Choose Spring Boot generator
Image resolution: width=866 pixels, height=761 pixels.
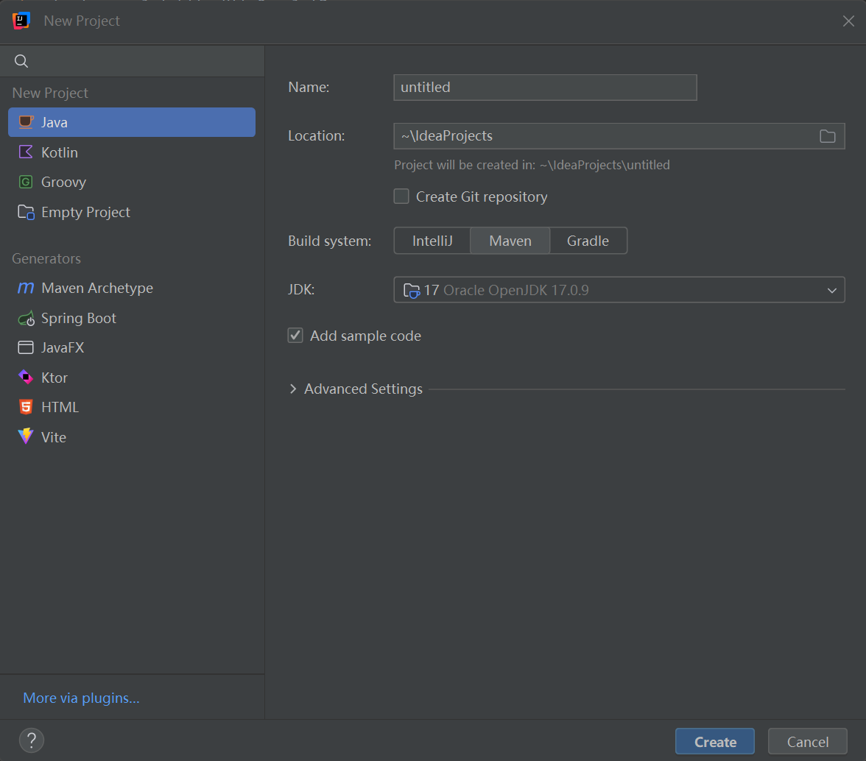coord(131,318)
